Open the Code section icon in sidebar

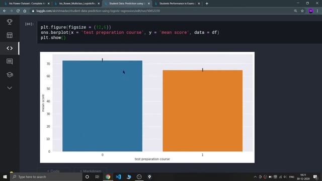(10, 48)
